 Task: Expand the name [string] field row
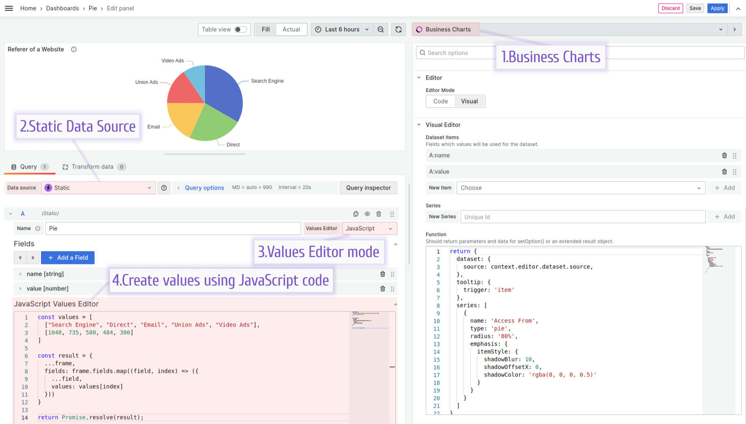pos(20,274)
